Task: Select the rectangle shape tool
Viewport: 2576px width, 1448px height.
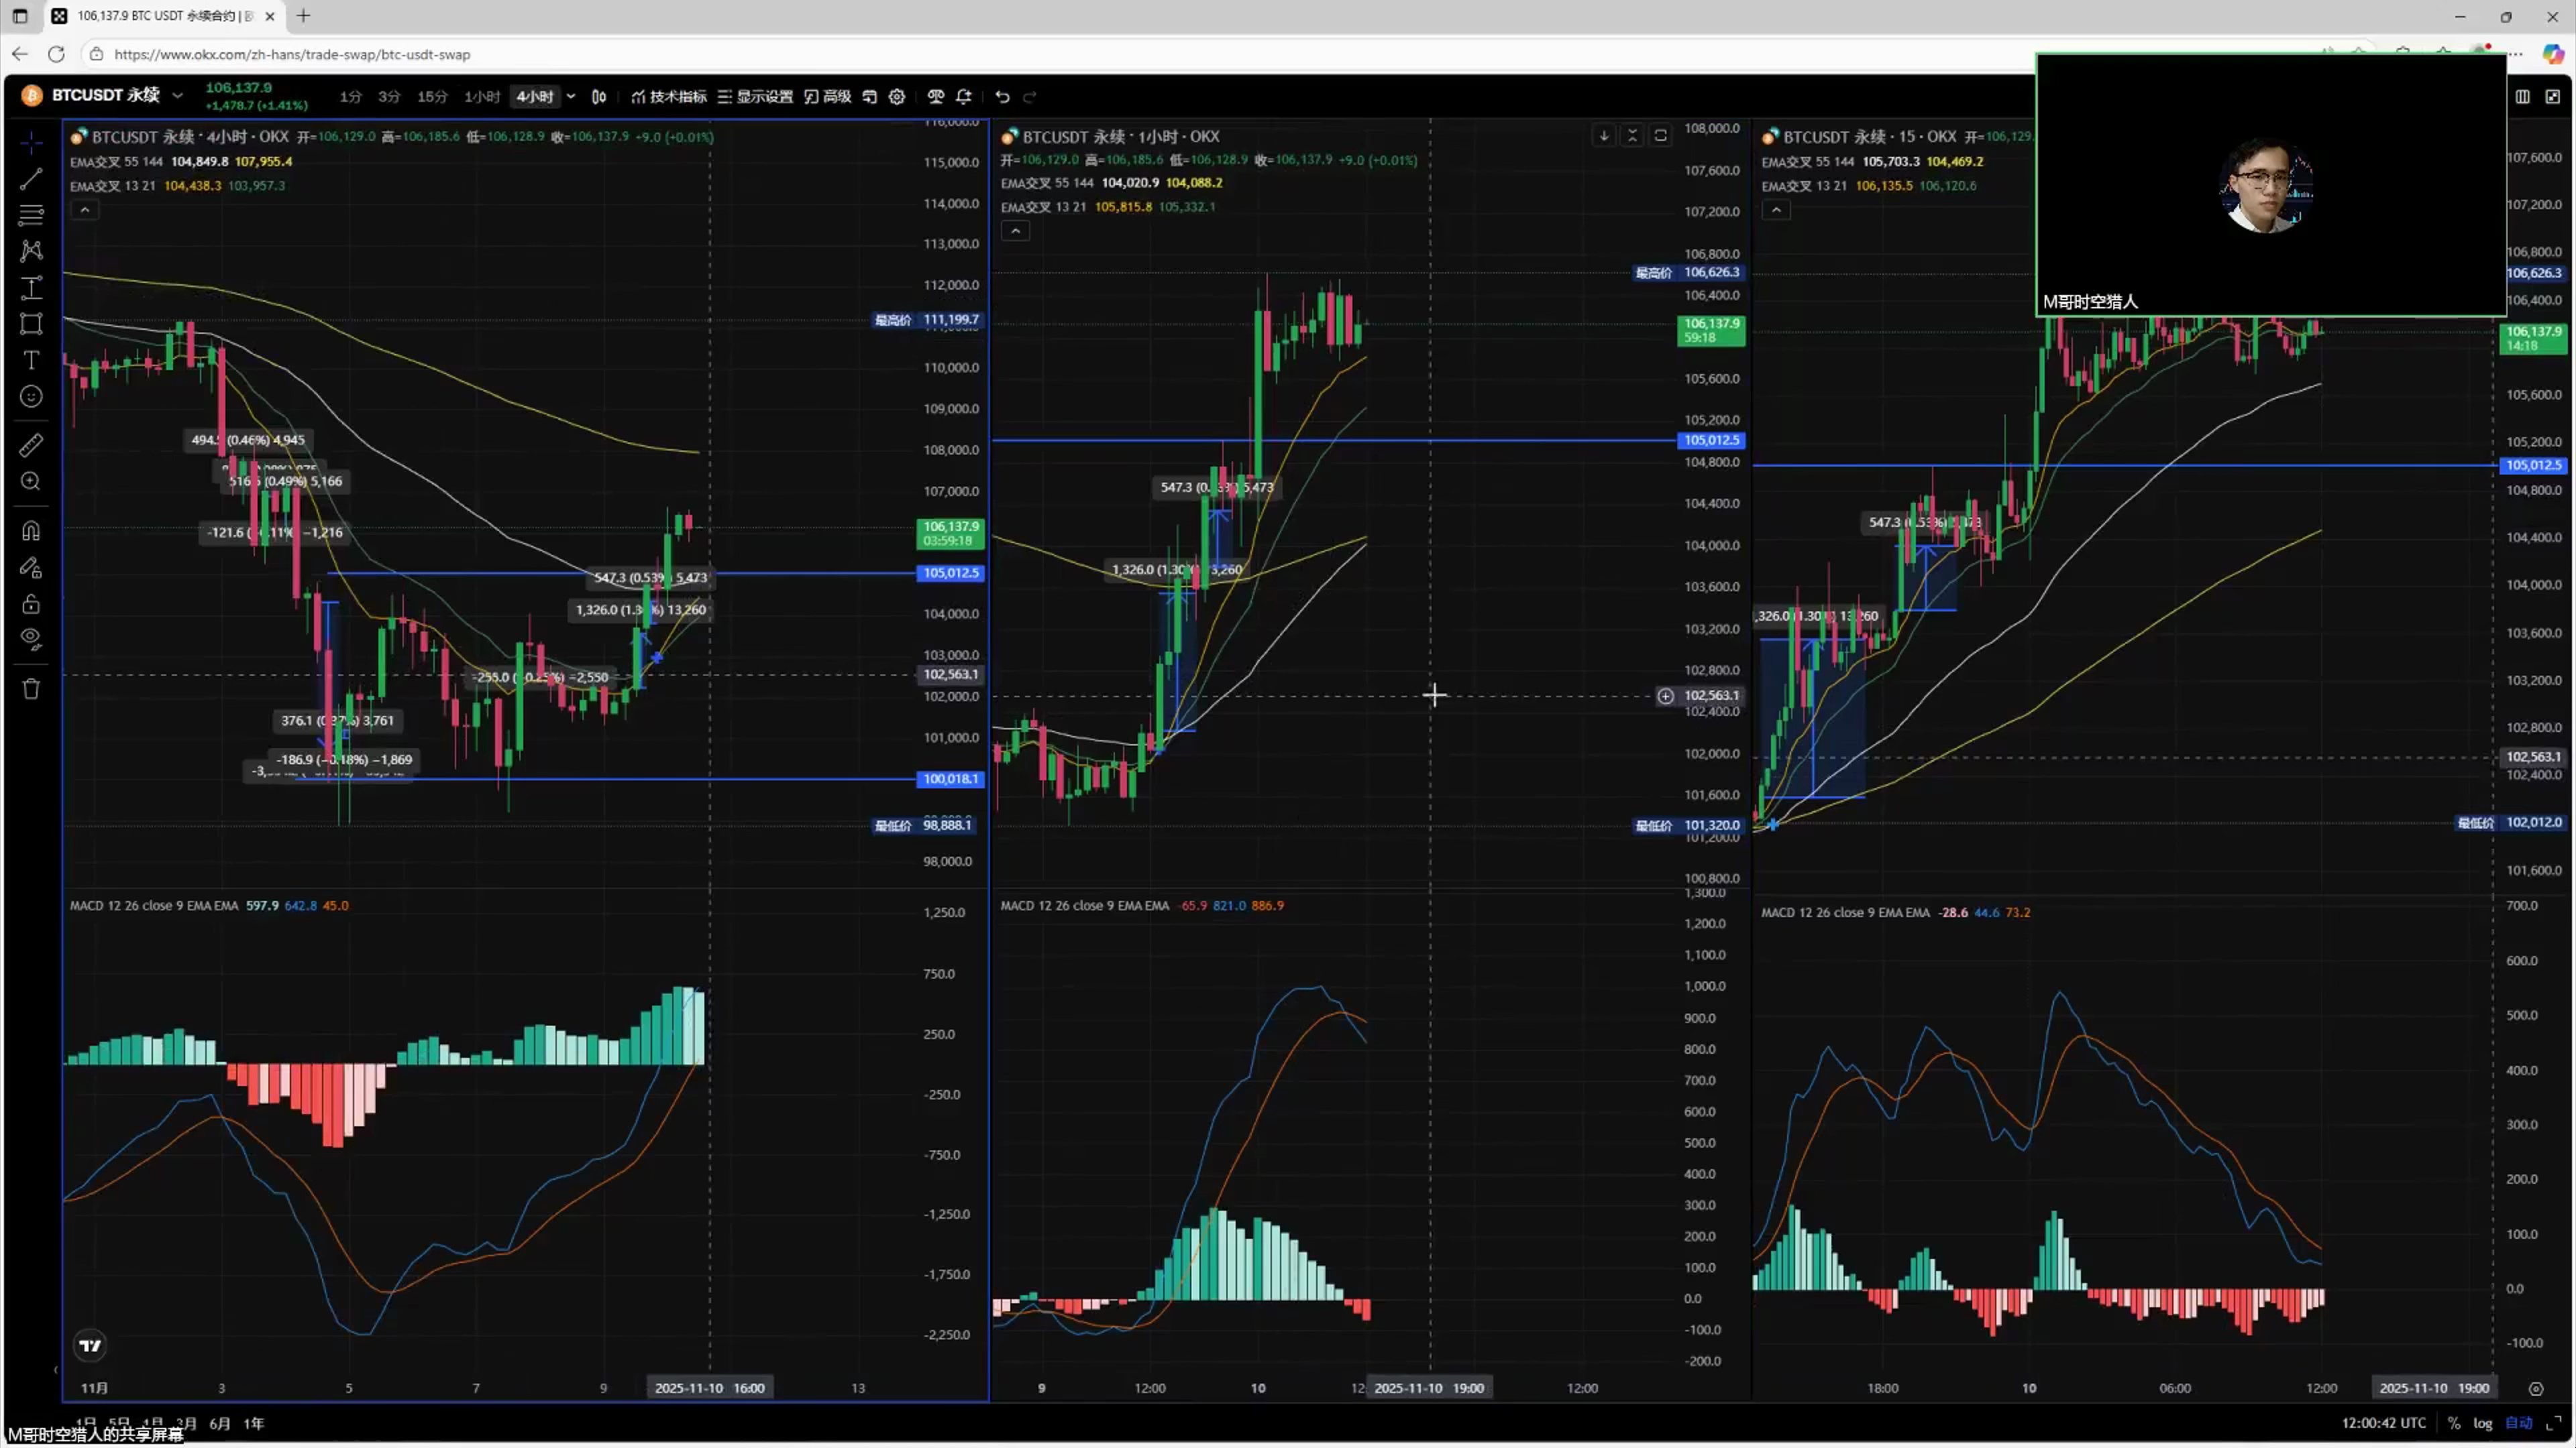Action: (x=31, y=324)
